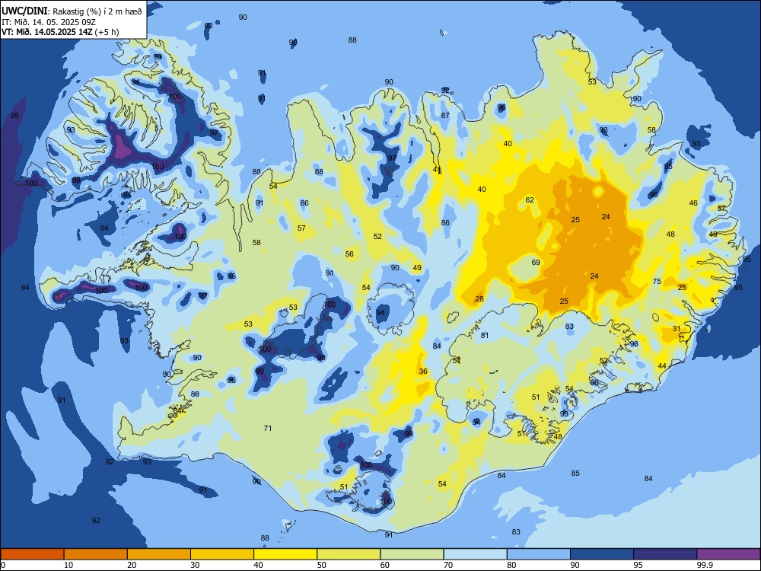Viewport: 761px width, 571px height.
Task: Click the humidity value 62 on the map
Action: point(530,200)
